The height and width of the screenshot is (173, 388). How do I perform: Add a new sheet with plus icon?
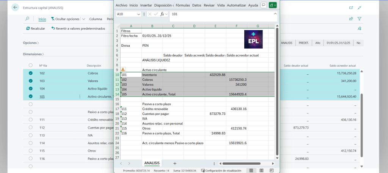[175, 163]
